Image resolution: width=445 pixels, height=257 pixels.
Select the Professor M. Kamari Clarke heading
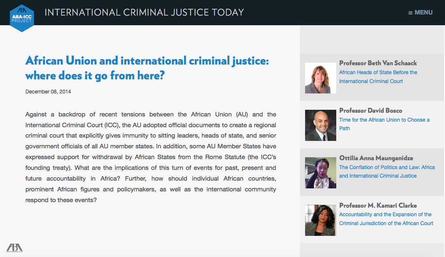pyautogui.click(x=378, y=205)
